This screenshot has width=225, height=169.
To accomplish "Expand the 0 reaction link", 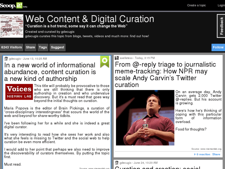I will (x=202, y=154).
